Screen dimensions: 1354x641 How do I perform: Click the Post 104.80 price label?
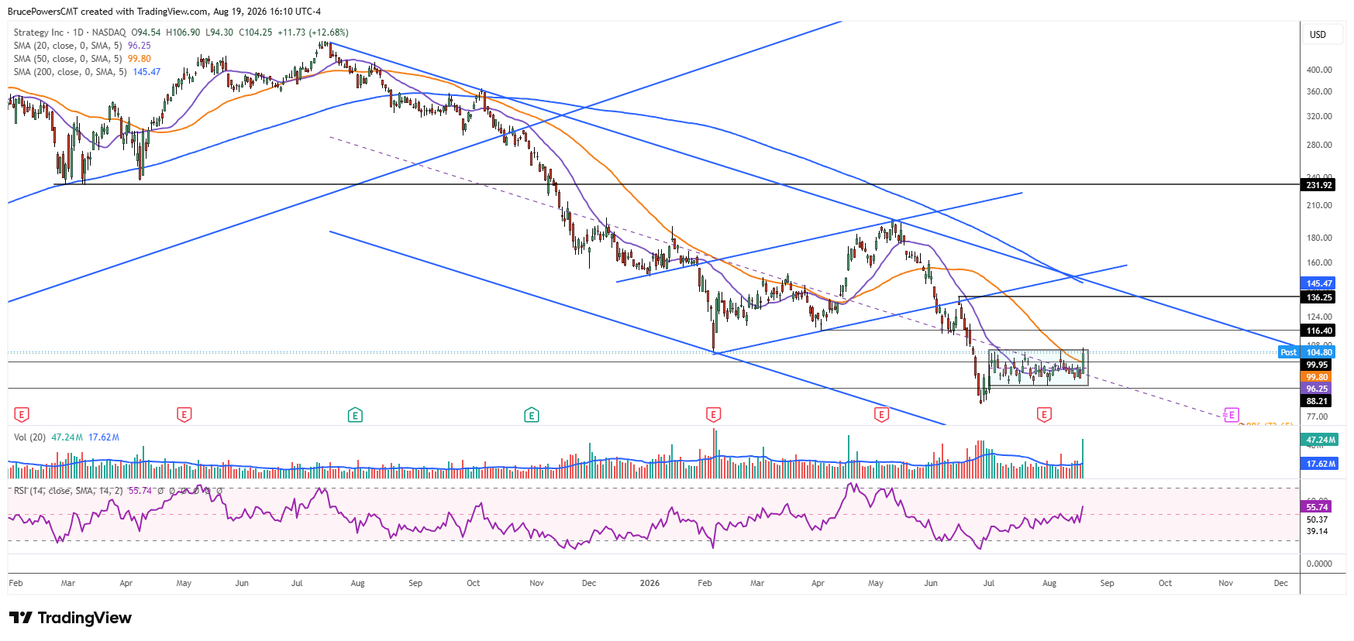point(1307,352)
